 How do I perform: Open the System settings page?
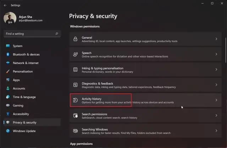(32, 46)
